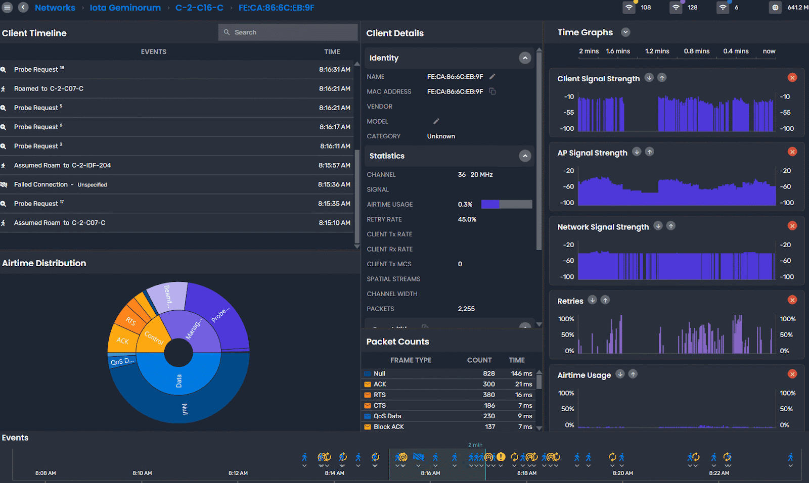Viewport: 809px width, 483px height.
Task: Copy the MAC address icon
Action: click(492, 91)
